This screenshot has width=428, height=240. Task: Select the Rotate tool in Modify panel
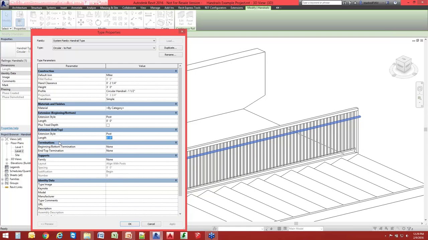point(98,22)
